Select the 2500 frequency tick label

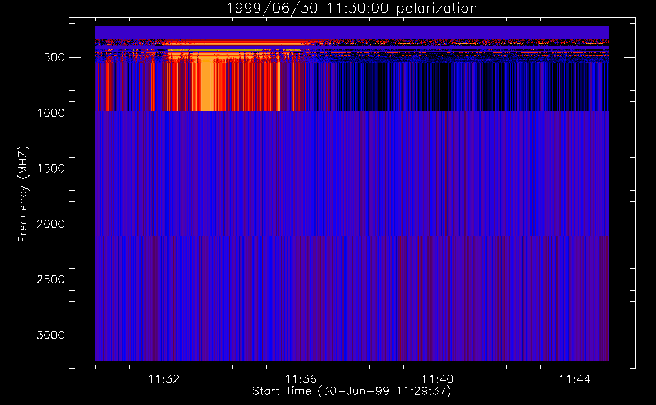click(x=51, y=279)
